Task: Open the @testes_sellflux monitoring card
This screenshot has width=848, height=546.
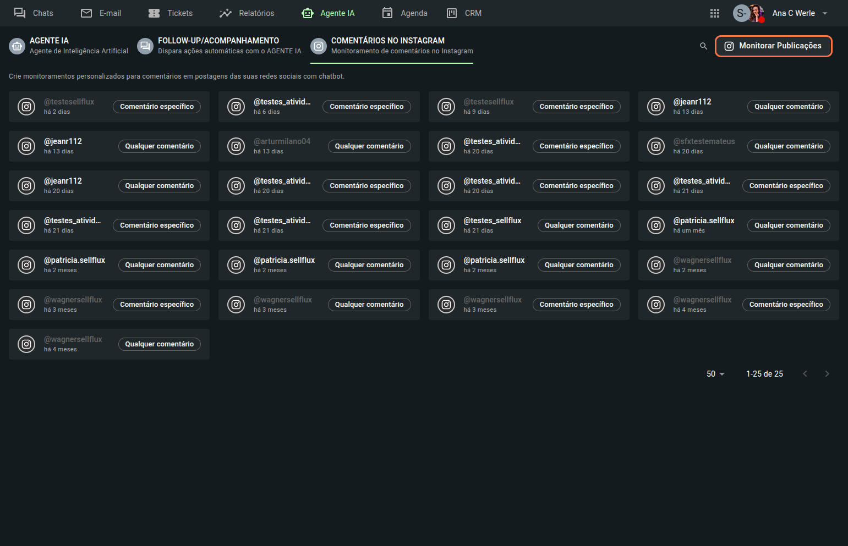Action: (493, 225)
